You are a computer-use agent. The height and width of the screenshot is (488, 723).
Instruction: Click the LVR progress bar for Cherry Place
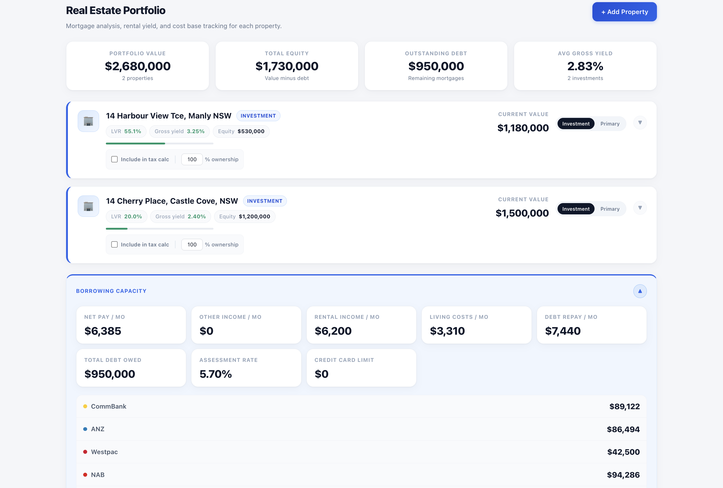point(160,229)
